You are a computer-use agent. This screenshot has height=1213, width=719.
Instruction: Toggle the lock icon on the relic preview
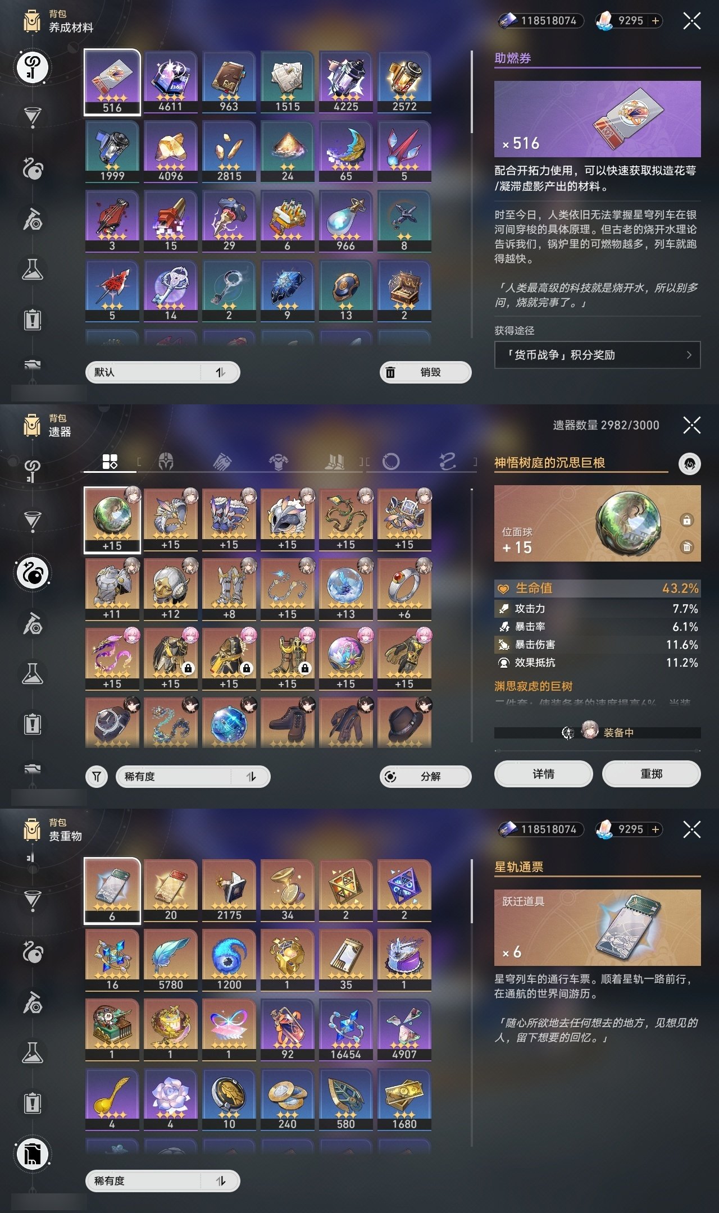[686, 520]
